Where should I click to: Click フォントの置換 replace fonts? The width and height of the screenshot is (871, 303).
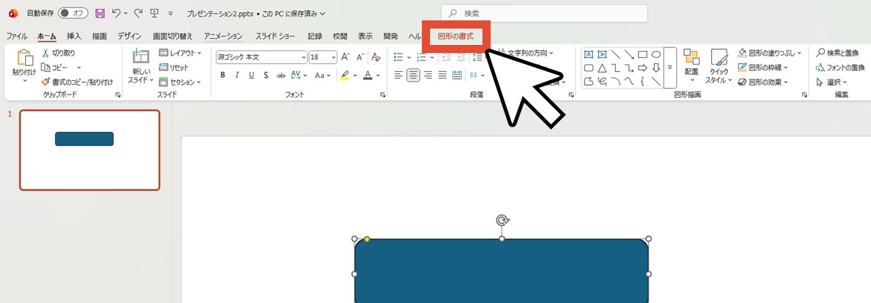840,67
